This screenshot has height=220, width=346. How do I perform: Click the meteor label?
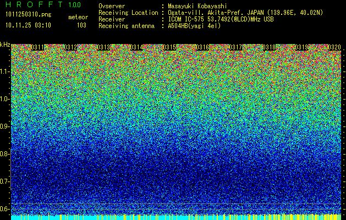tap(78, 17)
